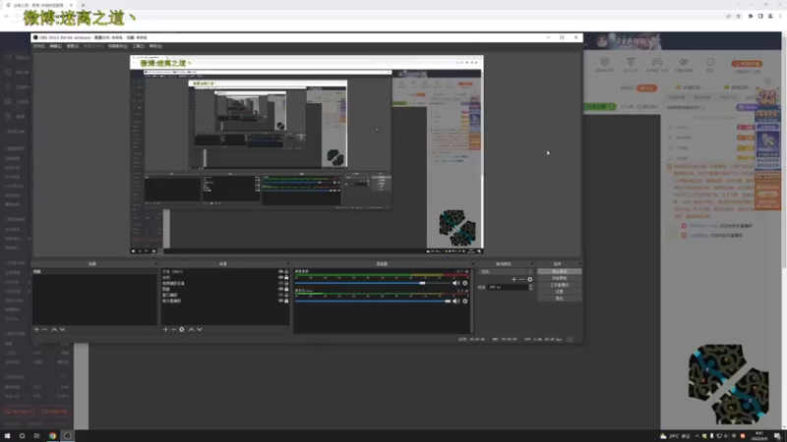Mute the Mic/Aux channel
Viewport: 787px width, 442px height.
coord(455,302)
